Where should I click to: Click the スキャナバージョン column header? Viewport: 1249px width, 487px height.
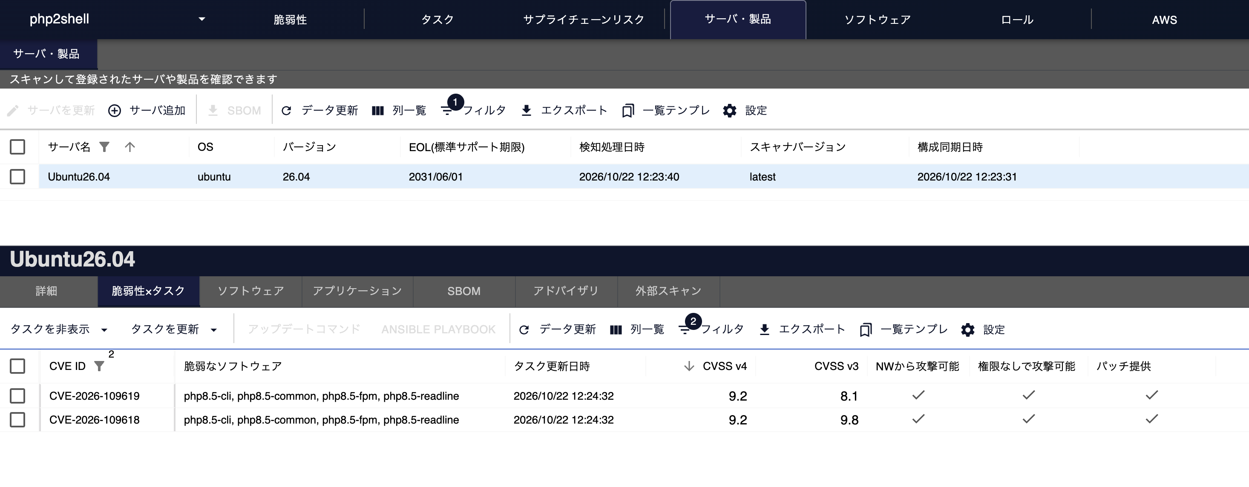pos(797,147)
